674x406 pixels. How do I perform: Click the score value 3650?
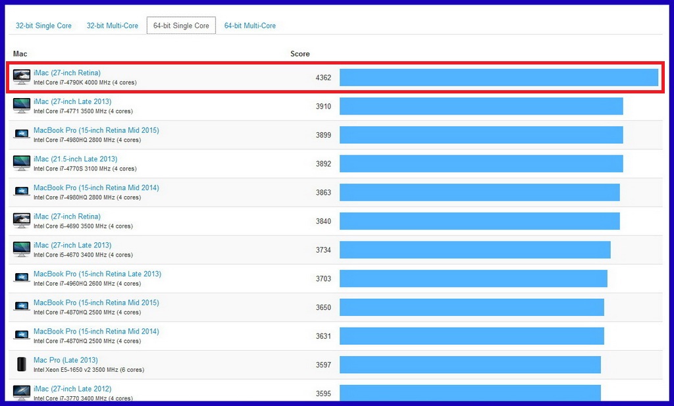[323, 307]
